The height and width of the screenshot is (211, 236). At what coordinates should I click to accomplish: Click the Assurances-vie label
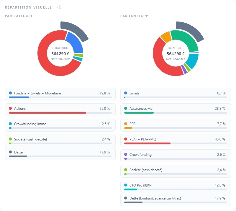click(141, 109)
